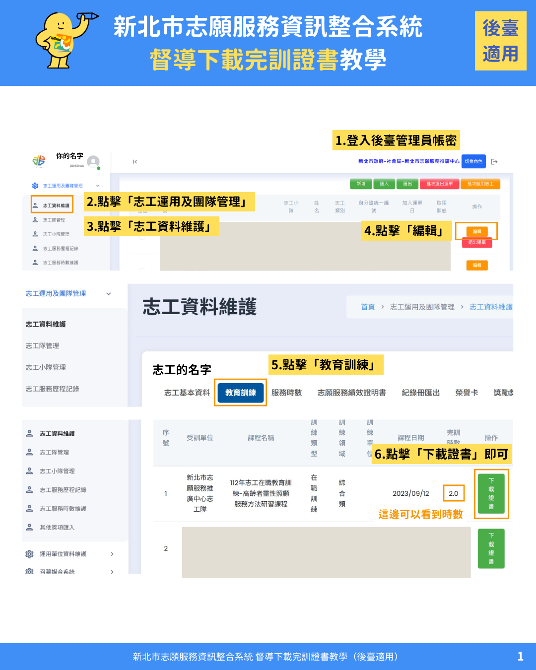This screenshot has width=536, height=670.
Task: Click the green 匯入 button
Action: (x=384, y=184)
